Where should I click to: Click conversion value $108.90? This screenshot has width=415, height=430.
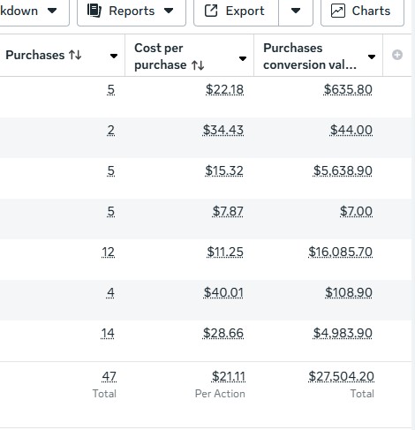[349, 292]
